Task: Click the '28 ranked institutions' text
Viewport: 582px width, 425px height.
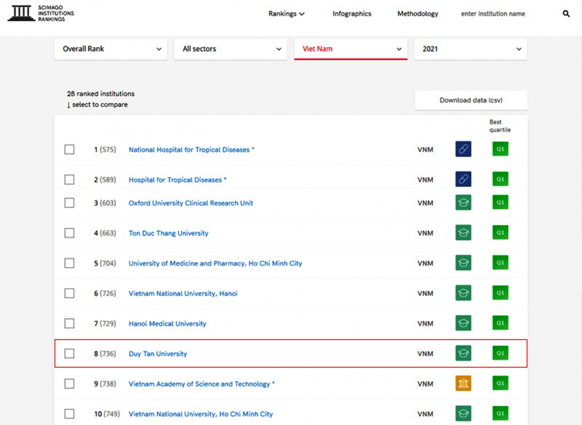Action: point(101,94)
